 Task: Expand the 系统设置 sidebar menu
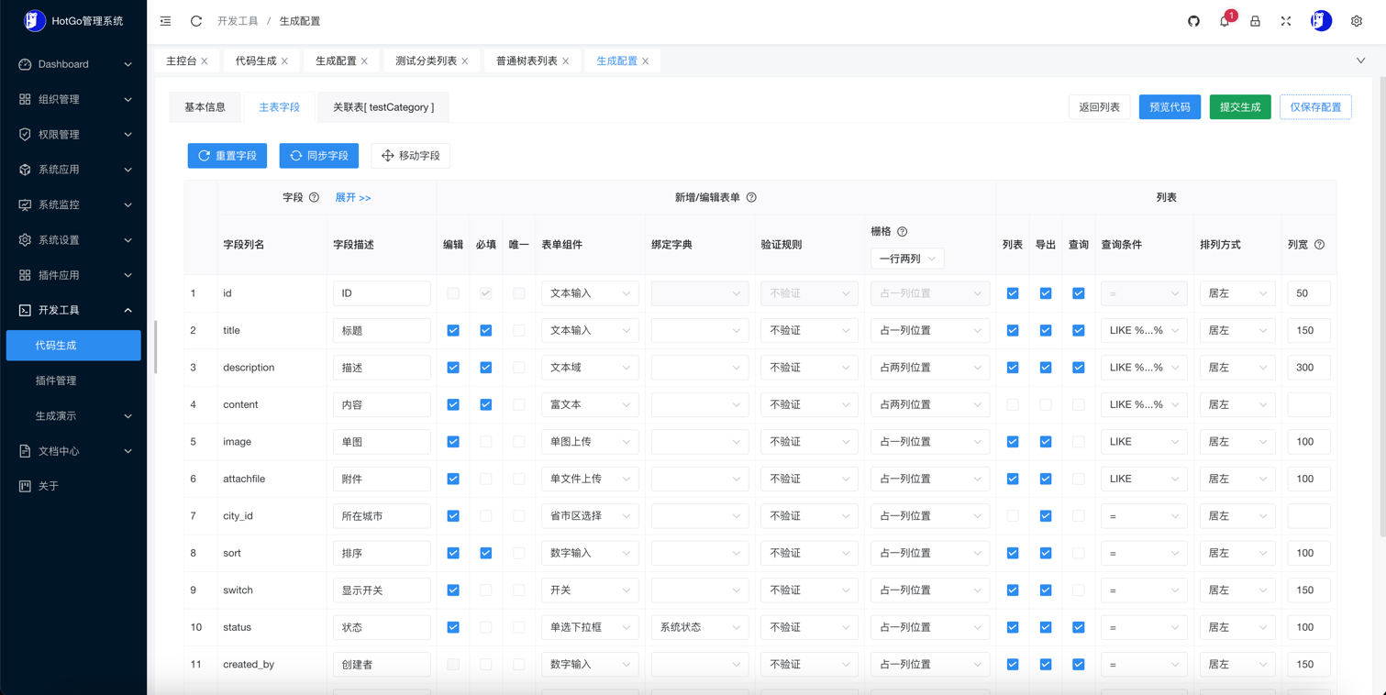[x=73, y=240]
